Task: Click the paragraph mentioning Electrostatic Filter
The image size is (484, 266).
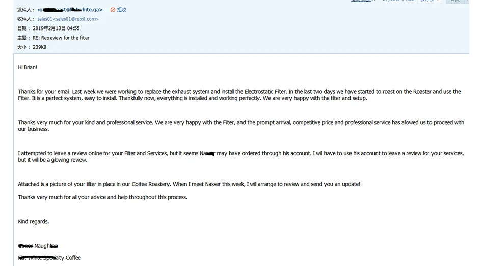Action: tap(239, 95)
